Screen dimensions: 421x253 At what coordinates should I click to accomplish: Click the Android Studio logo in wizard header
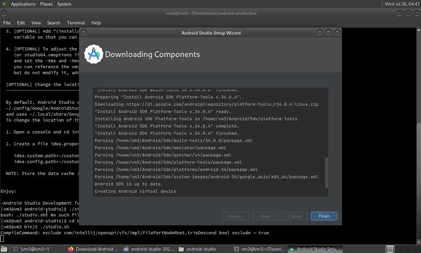tap(94, 54)
